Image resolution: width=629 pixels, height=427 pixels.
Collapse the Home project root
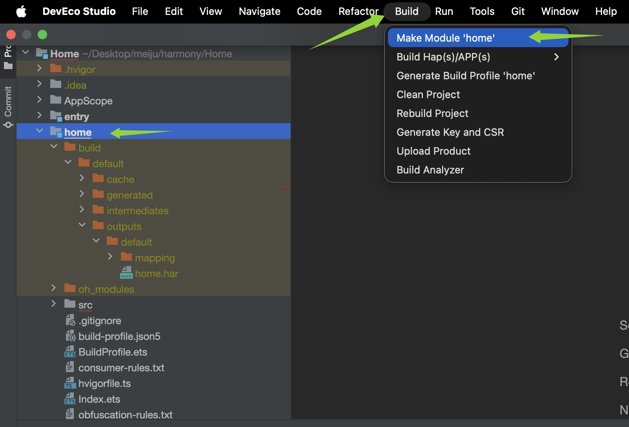pyautogui.click(x=26, y=52)
